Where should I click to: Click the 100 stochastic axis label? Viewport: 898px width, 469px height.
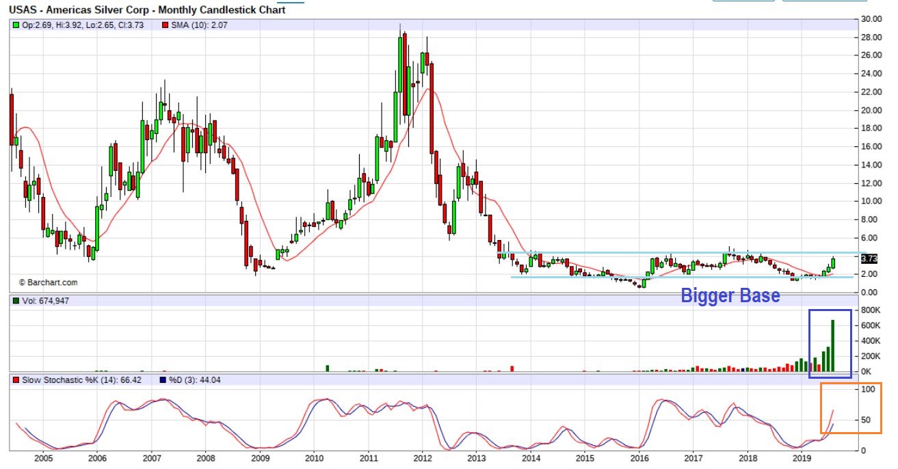[867, 389]
